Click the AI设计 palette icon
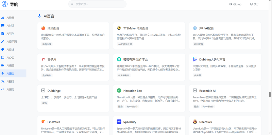This screenshot has width=272, height=135. tap(3, 50)
